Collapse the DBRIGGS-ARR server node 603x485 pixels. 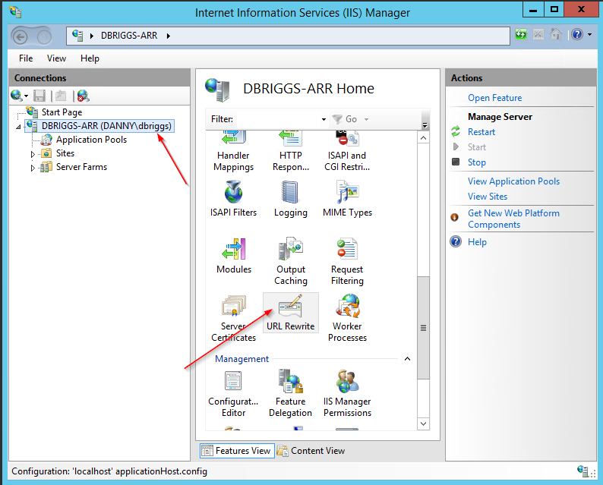(x=18, y=127)
